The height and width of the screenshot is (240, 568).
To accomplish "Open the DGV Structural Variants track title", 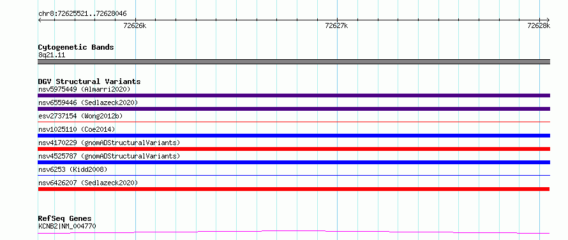I will click(89, 81).
